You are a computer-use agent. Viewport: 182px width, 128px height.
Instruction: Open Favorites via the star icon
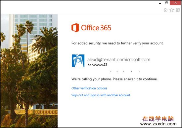[x=172, y=10]
